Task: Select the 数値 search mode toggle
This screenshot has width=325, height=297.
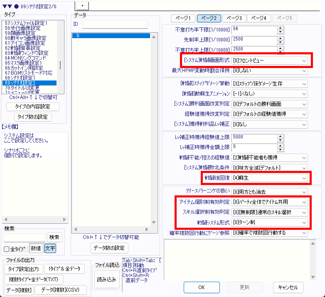Action: [x=36, y=248]
